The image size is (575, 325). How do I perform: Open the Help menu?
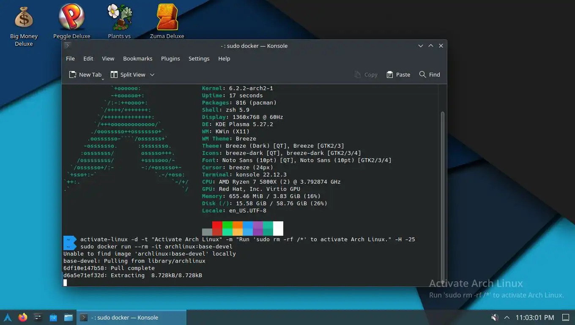tap(224, 58)
